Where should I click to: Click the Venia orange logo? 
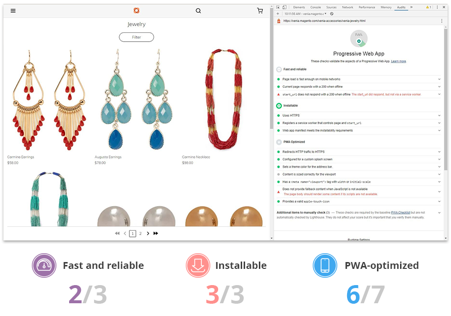coord(136,10)
